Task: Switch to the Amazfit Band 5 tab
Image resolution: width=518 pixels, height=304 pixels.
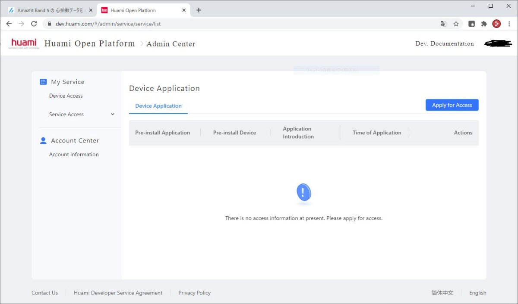Action: 51,10
